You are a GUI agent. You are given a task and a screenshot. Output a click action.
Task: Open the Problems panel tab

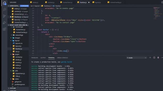35,58
